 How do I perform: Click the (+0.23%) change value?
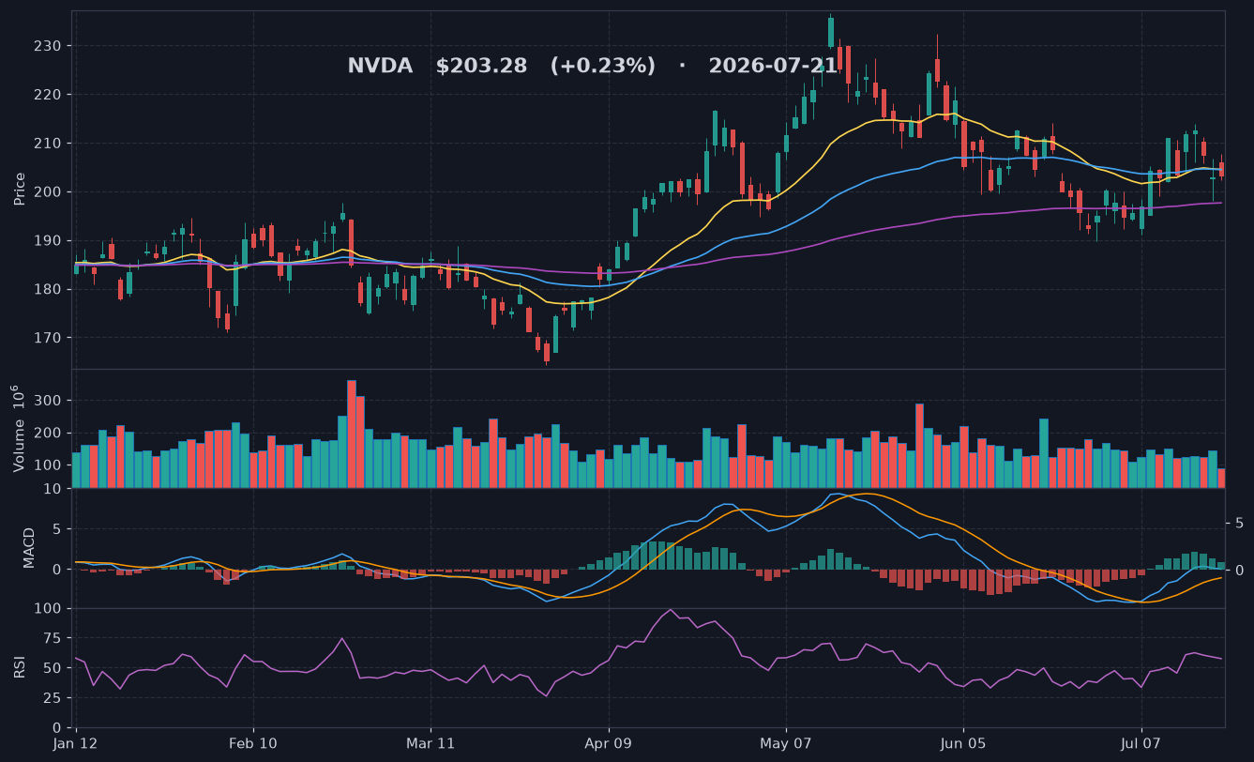(x=602, y=67)
